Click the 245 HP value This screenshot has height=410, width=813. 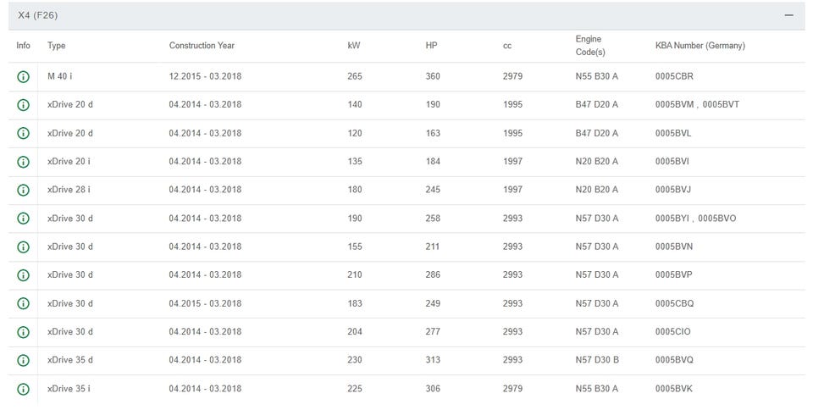pos(433,190)
